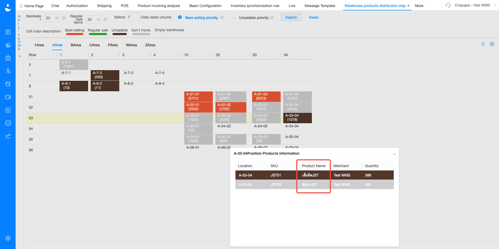The height and width of the screenshot is (249, 499).
Task: Open the store front icon in sidebar
Action: pos(8,123)
